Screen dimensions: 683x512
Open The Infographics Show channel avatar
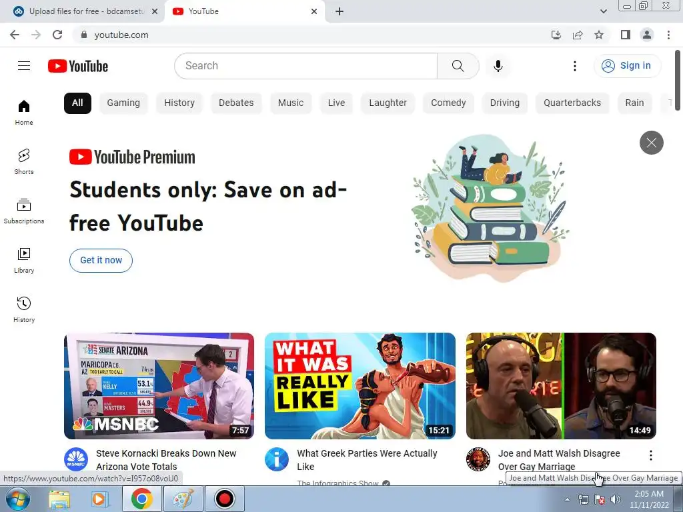(x=277, y=459)
